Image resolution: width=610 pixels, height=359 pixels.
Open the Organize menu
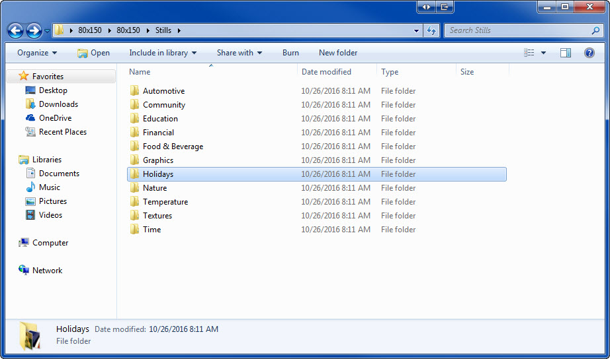(37, 53)
